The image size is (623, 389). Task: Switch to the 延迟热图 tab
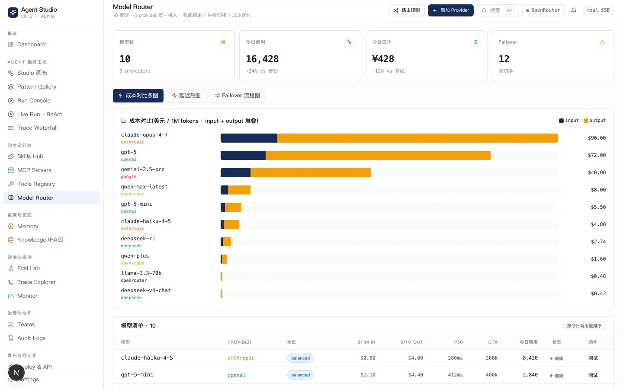point(186,96)
